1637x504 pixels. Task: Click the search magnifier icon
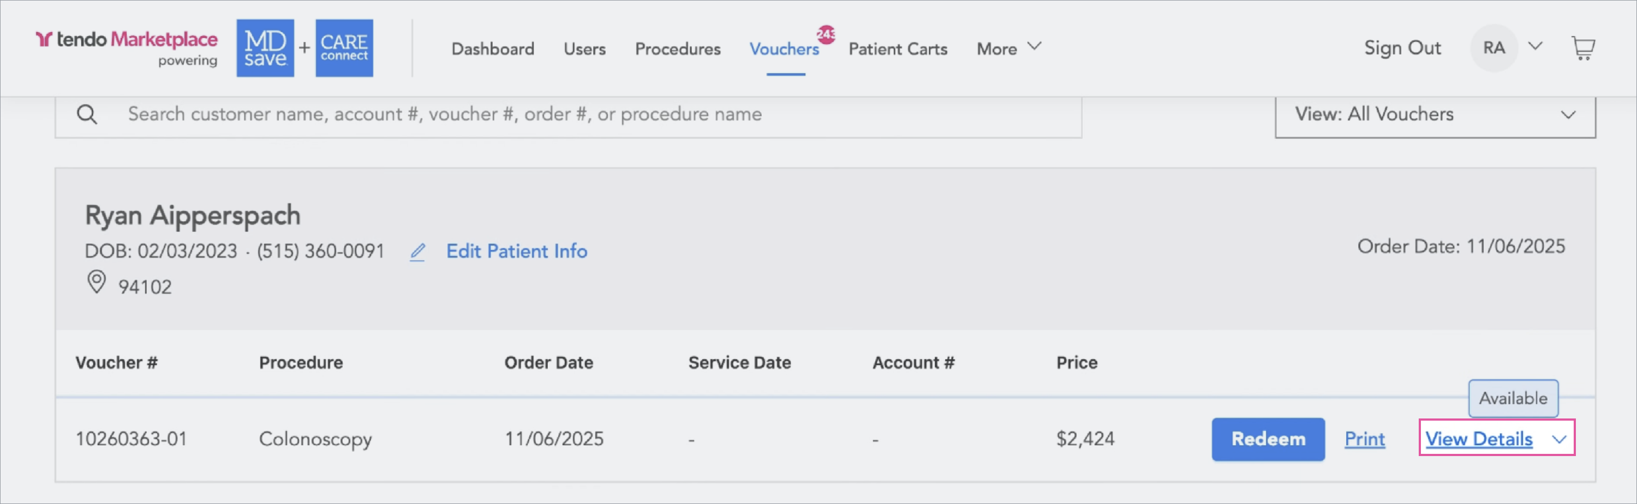(x=87, y=115)
